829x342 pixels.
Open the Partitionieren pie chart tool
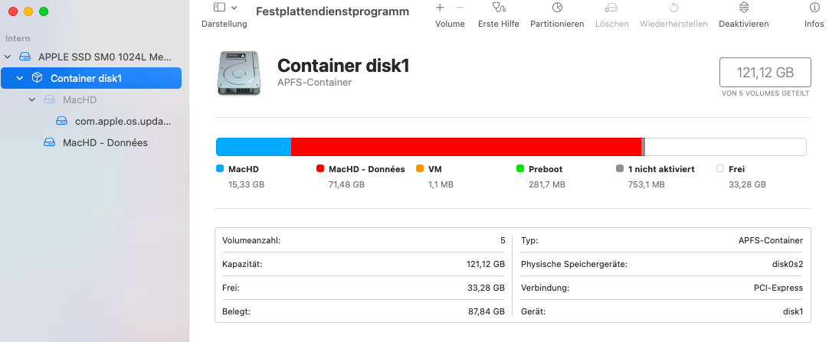tap(557, 8)
